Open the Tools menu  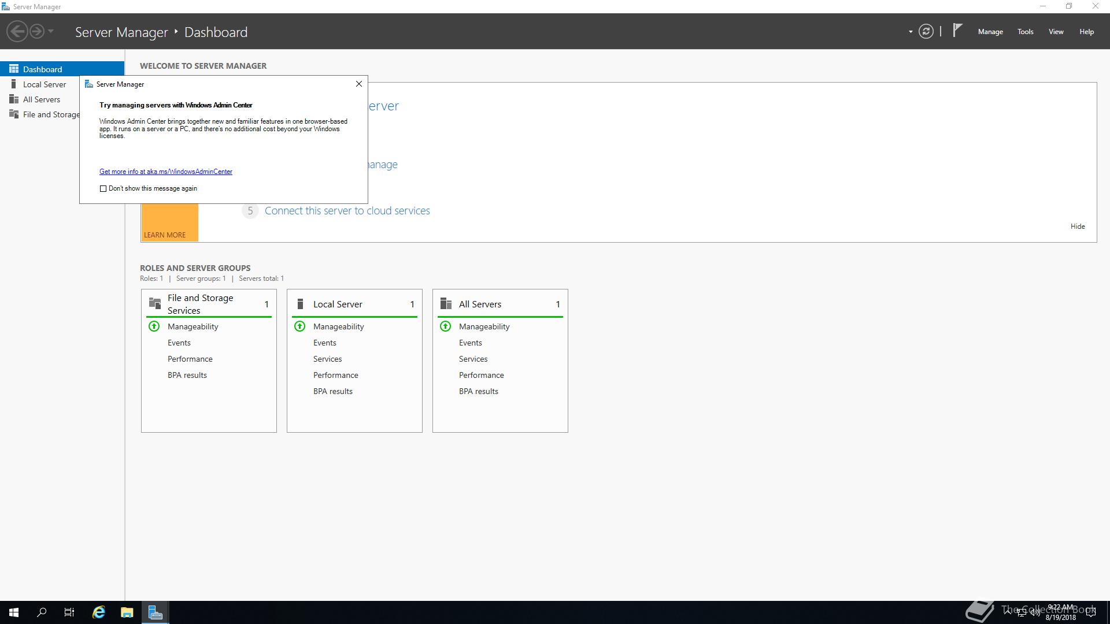[1025, 32]
